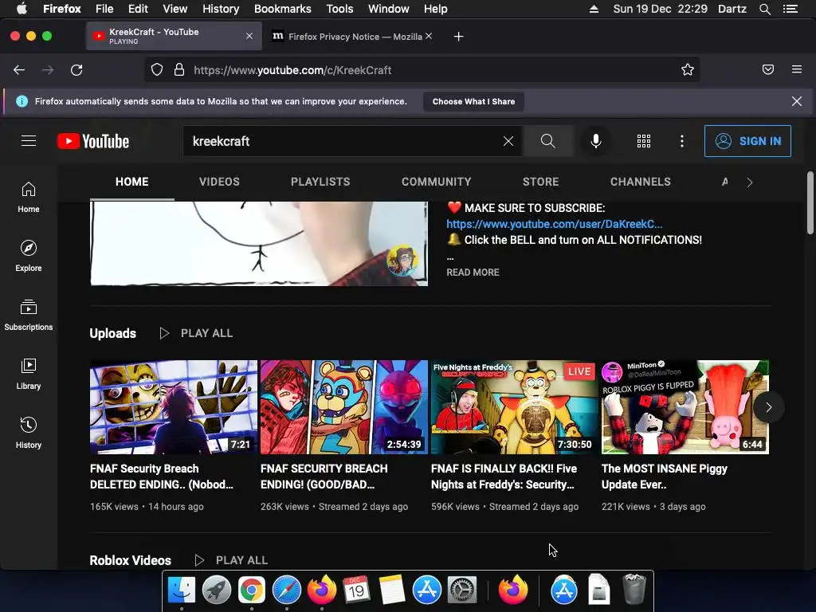
Task: Show next Uploads videos with arrow
Action: coord(769,407)
